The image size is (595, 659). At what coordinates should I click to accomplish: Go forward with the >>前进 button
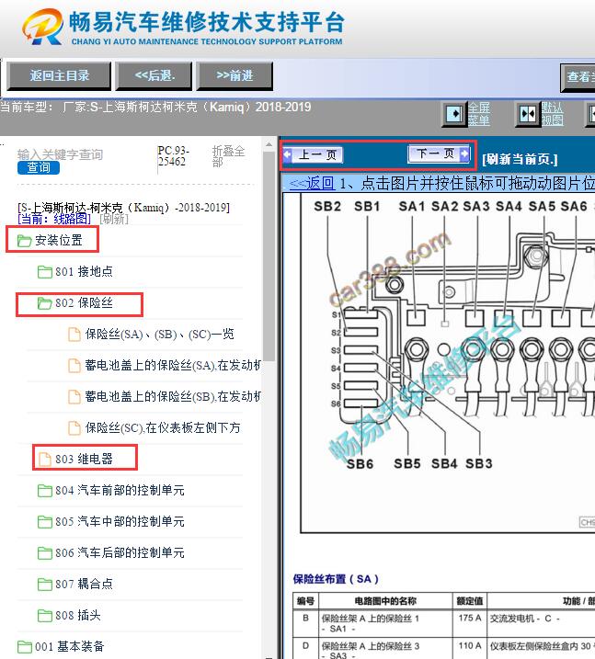(235, 76)
